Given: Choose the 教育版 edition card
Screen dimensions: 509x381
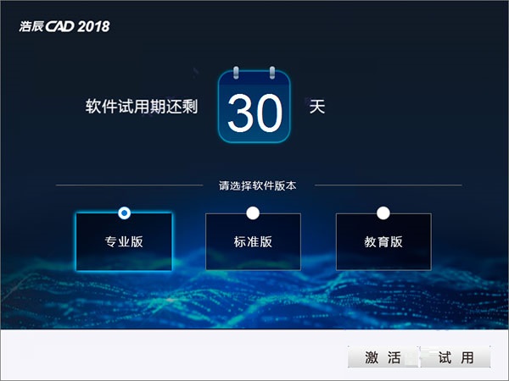Looking at the screenshot, I should point(383,241).
